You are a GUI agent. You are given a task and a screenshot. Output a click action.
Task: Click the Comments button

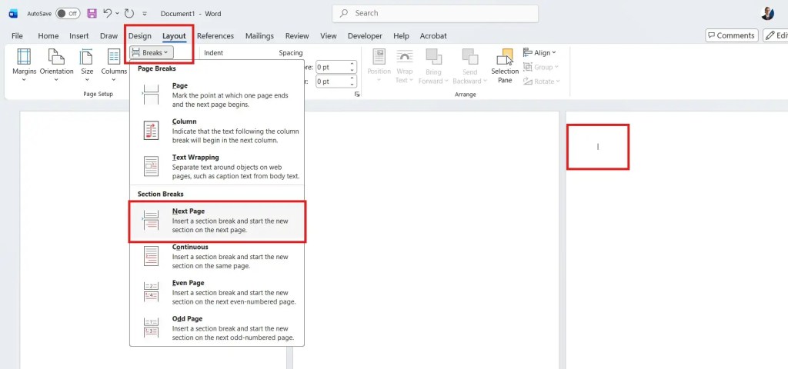coord(732,35)
